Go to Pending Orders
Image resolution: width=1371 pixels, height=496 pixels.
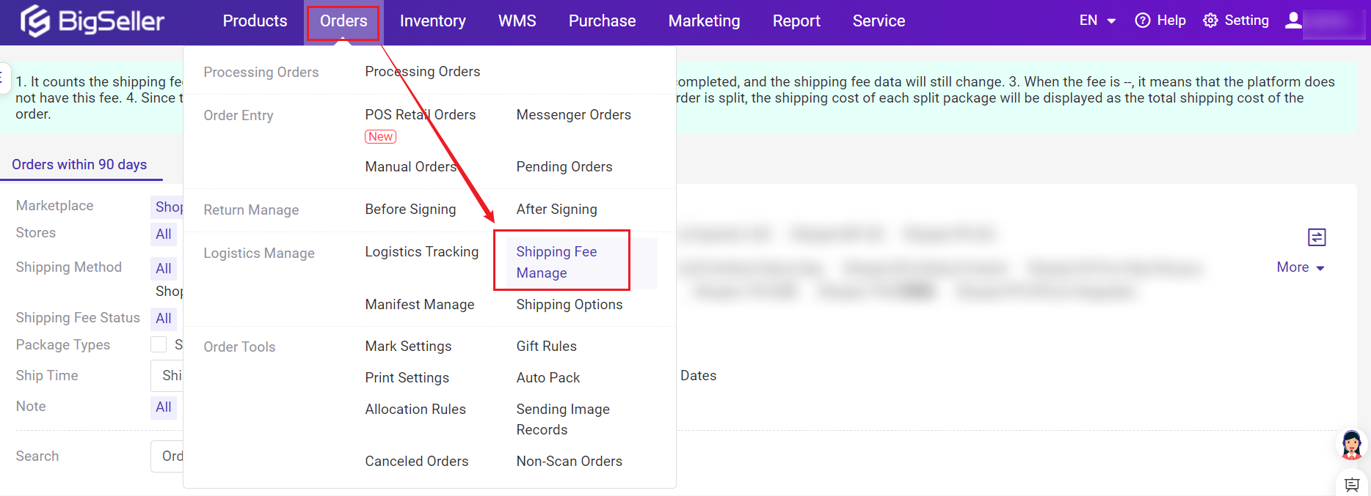564,167
